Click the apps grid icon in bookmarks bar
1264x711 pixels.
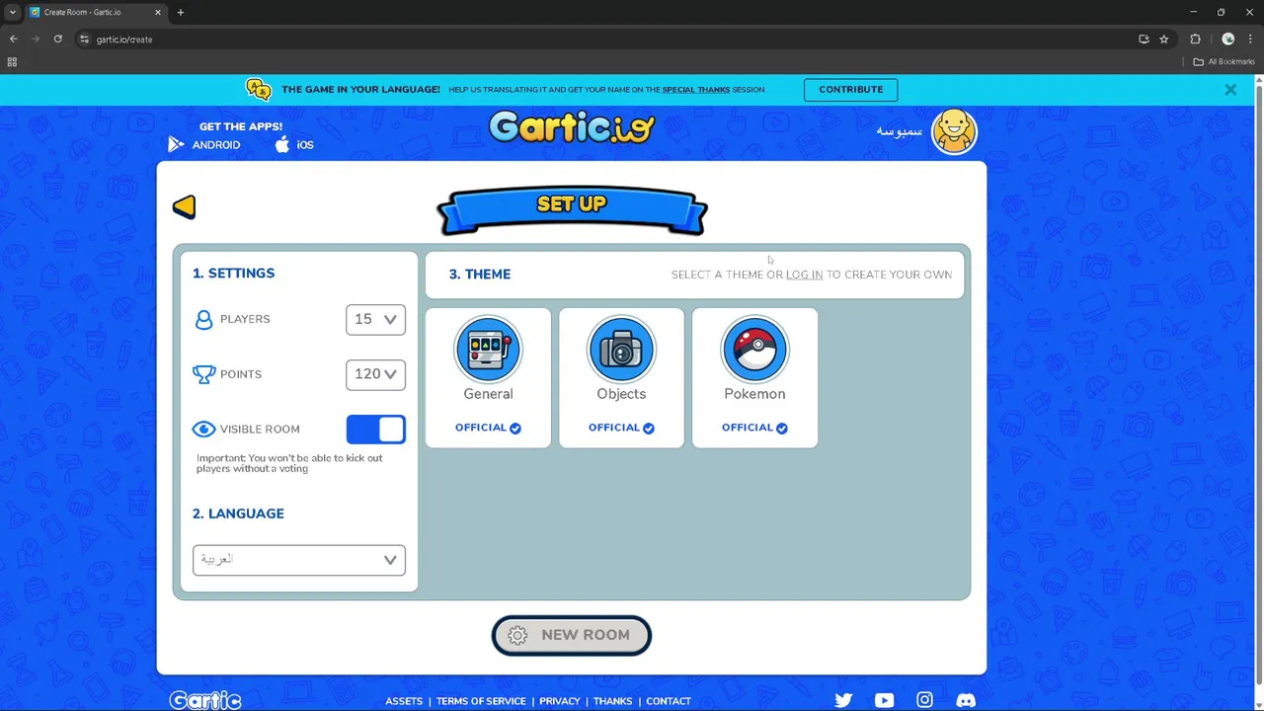tap(12, 62)
